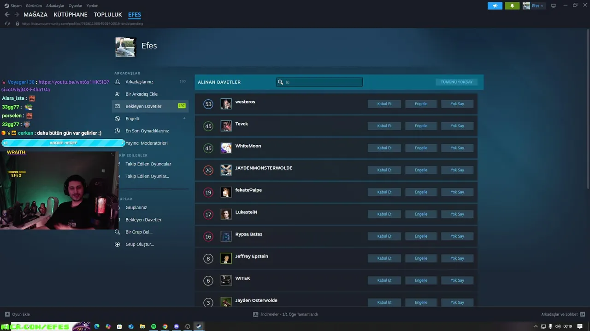Block WhiteMoon with Engelle

(x=421, y=148)
